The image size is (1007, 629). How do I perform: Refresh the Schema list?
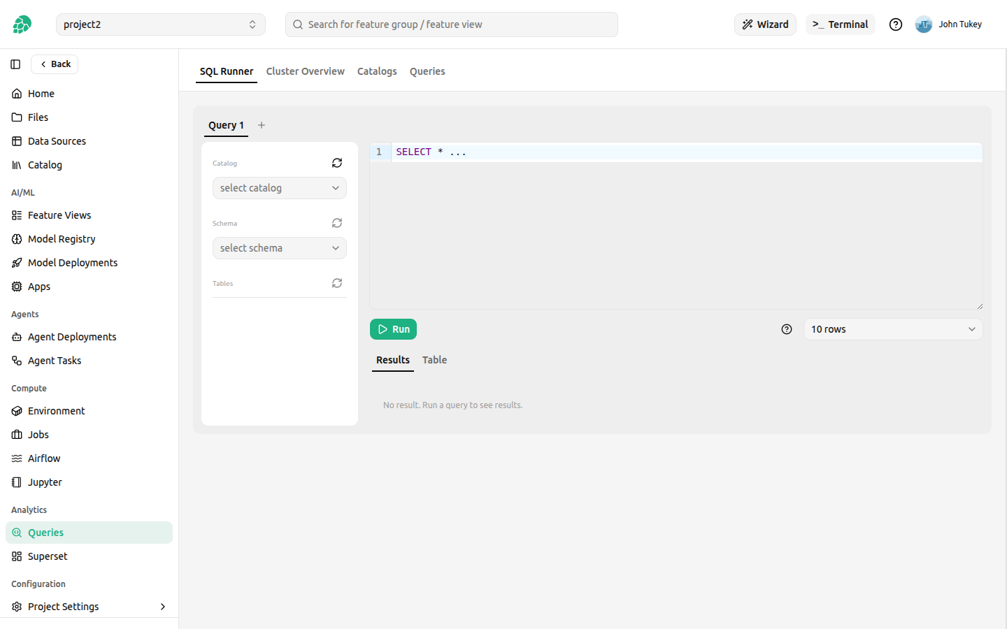coord(337,223)
